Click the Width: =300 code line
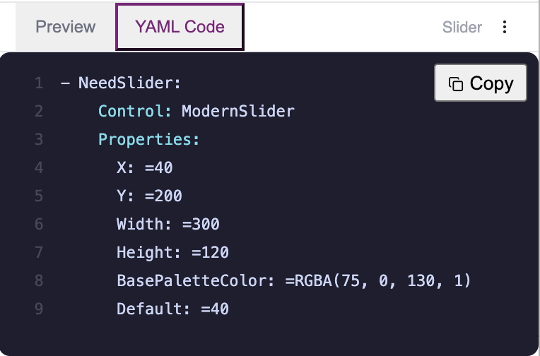 pyautogui.click(x=168, y=224)
